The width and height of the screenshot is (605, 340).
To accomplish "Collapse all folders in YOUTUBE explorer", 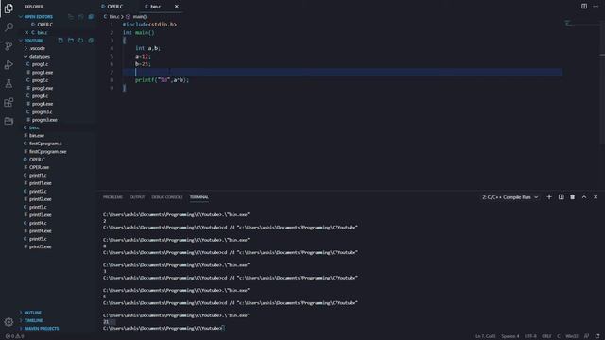I will click(91, 41).
